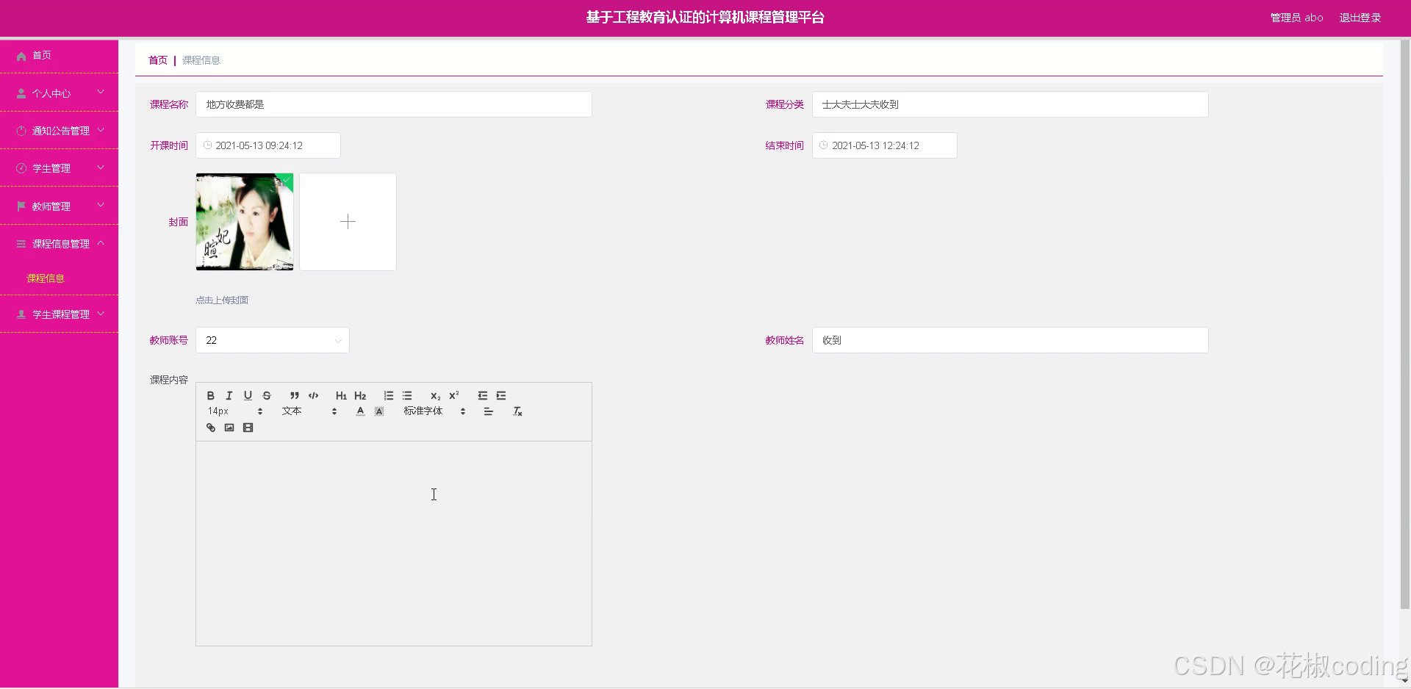Insert a blockquote in the editor
This screenshot has width=1411, height=689.
pyautogui.click(x=295, y=395)
